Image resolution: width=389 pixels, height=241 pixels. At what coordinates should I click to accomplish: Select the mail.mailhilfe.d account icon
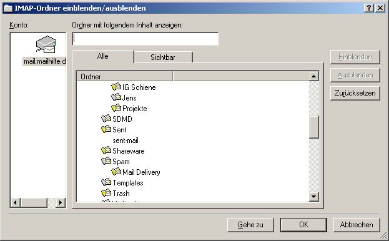tap(46, 44)
